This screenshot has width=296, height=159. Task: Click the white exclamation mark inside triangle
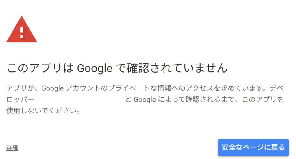click(22, 32)
